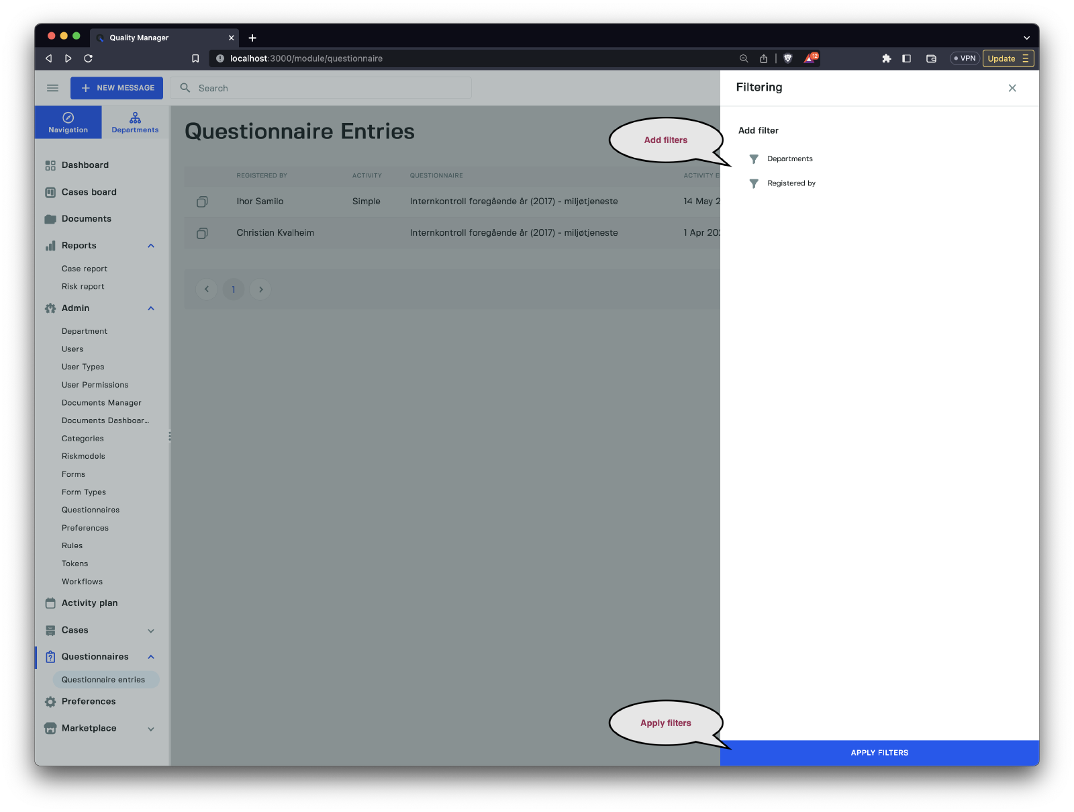The width and height of the screenshot is (1074, 812).
Task: Open Dashboard from the sidebar
Action: click(85, 165)
